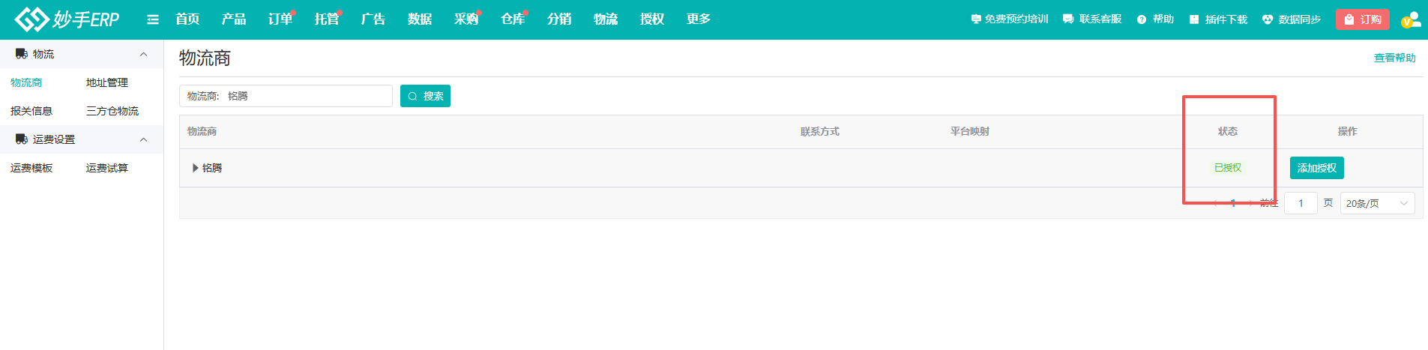Viewport: 1428px width, 350px height.
Task: Open the 授权 menu
Action: tap(652, 19)
